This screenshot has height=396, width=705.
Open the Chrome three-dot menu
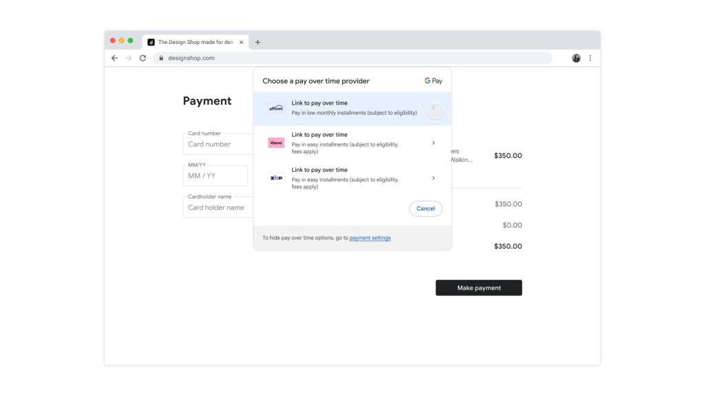pyautogui.click(x=590, y=58)
